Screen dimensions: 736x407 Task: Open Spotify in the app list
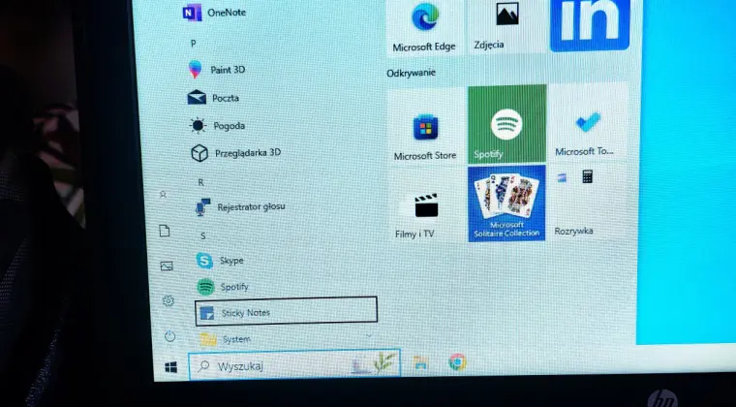(223, 287)
